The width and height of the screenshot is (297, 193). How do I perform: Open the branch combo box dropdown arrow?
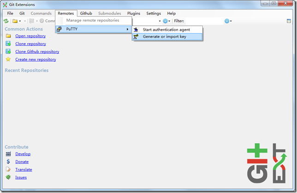160,21
